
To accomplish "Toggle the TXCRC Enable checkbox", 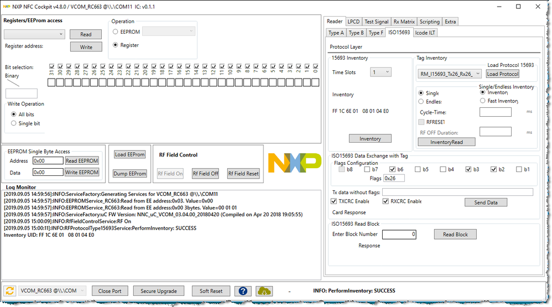I will (334, 201).
